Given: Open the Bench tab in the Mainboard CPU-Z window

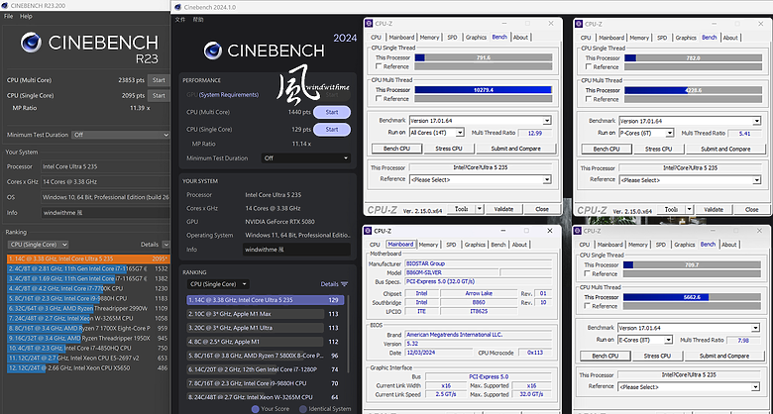Looking at the screenshot, I should (498, 245).
